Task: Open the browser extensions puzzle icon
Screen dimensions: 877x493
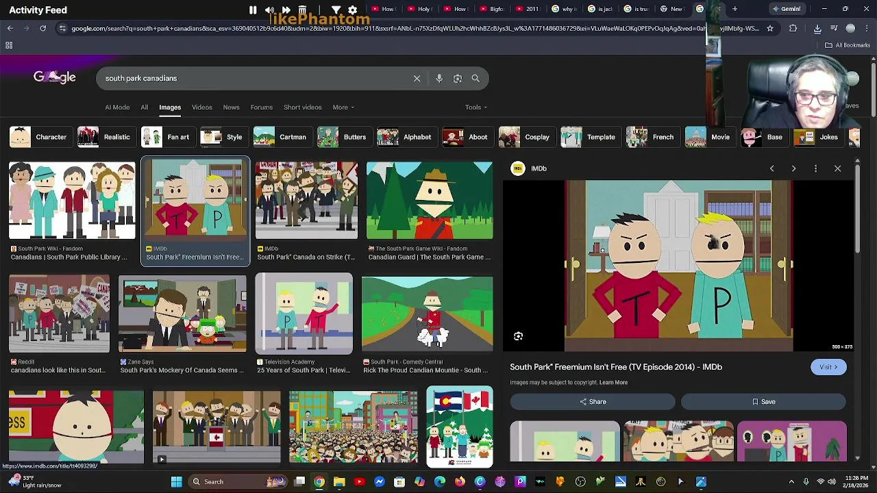Action: coord(793,28)
